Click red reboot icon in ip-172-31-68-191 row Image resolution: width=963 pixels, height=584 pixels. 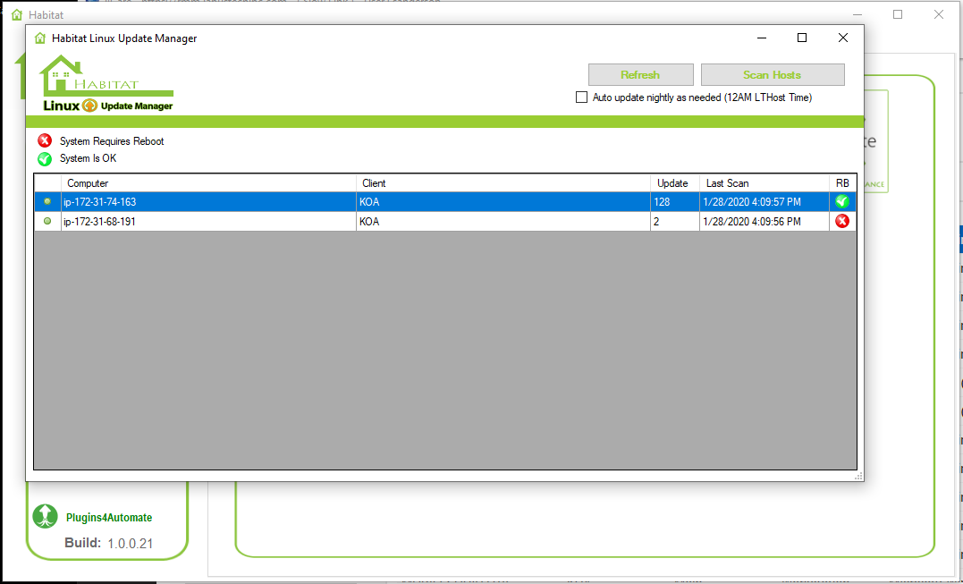coord(842,221)
